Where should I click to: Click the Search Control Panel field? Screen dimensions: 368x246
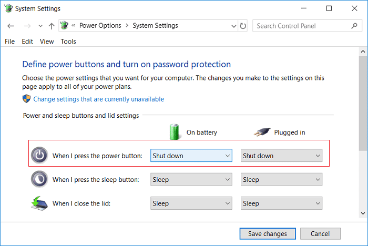tap(303, 26)
